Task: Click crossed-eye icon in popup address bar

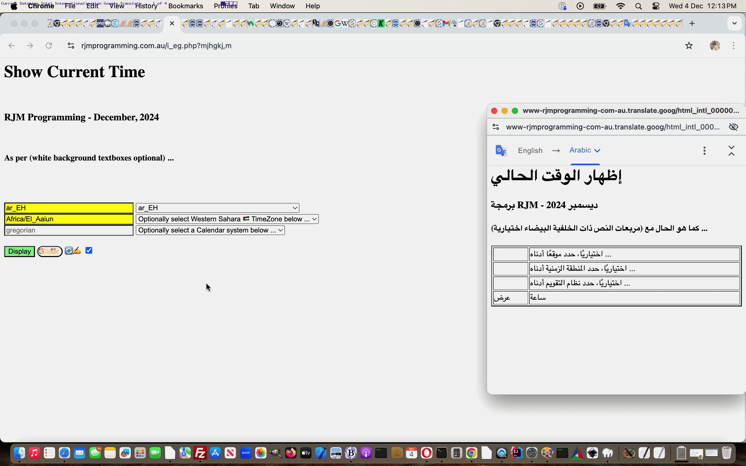Action: [x=733, y=127]
